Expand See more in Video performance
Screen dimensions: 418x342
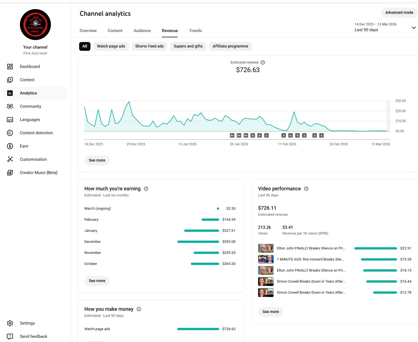[271, 312]
